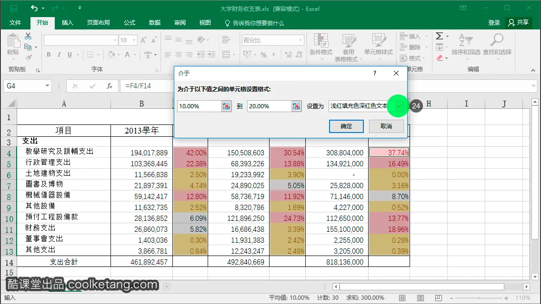Viewport: 541px width, 304px height.
Task: Close the 介于 dialog
Action: tap(396, 73)
